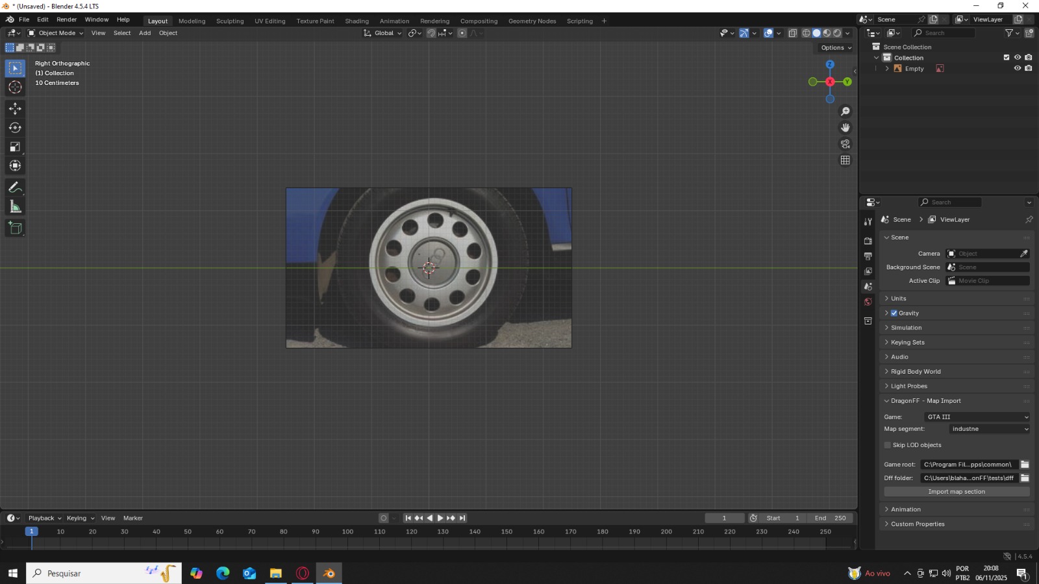Click the World properties tab icon

[868, 302]
